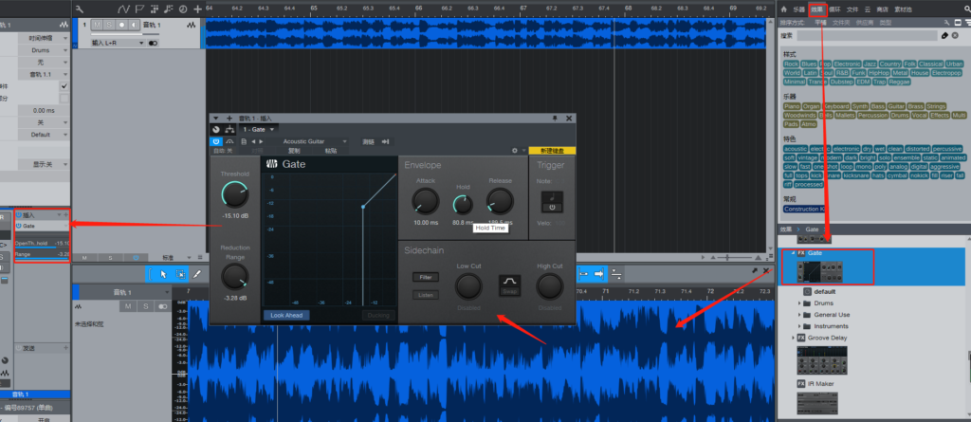Select the range tool in editor toolbar

click(x=180, y=274)
